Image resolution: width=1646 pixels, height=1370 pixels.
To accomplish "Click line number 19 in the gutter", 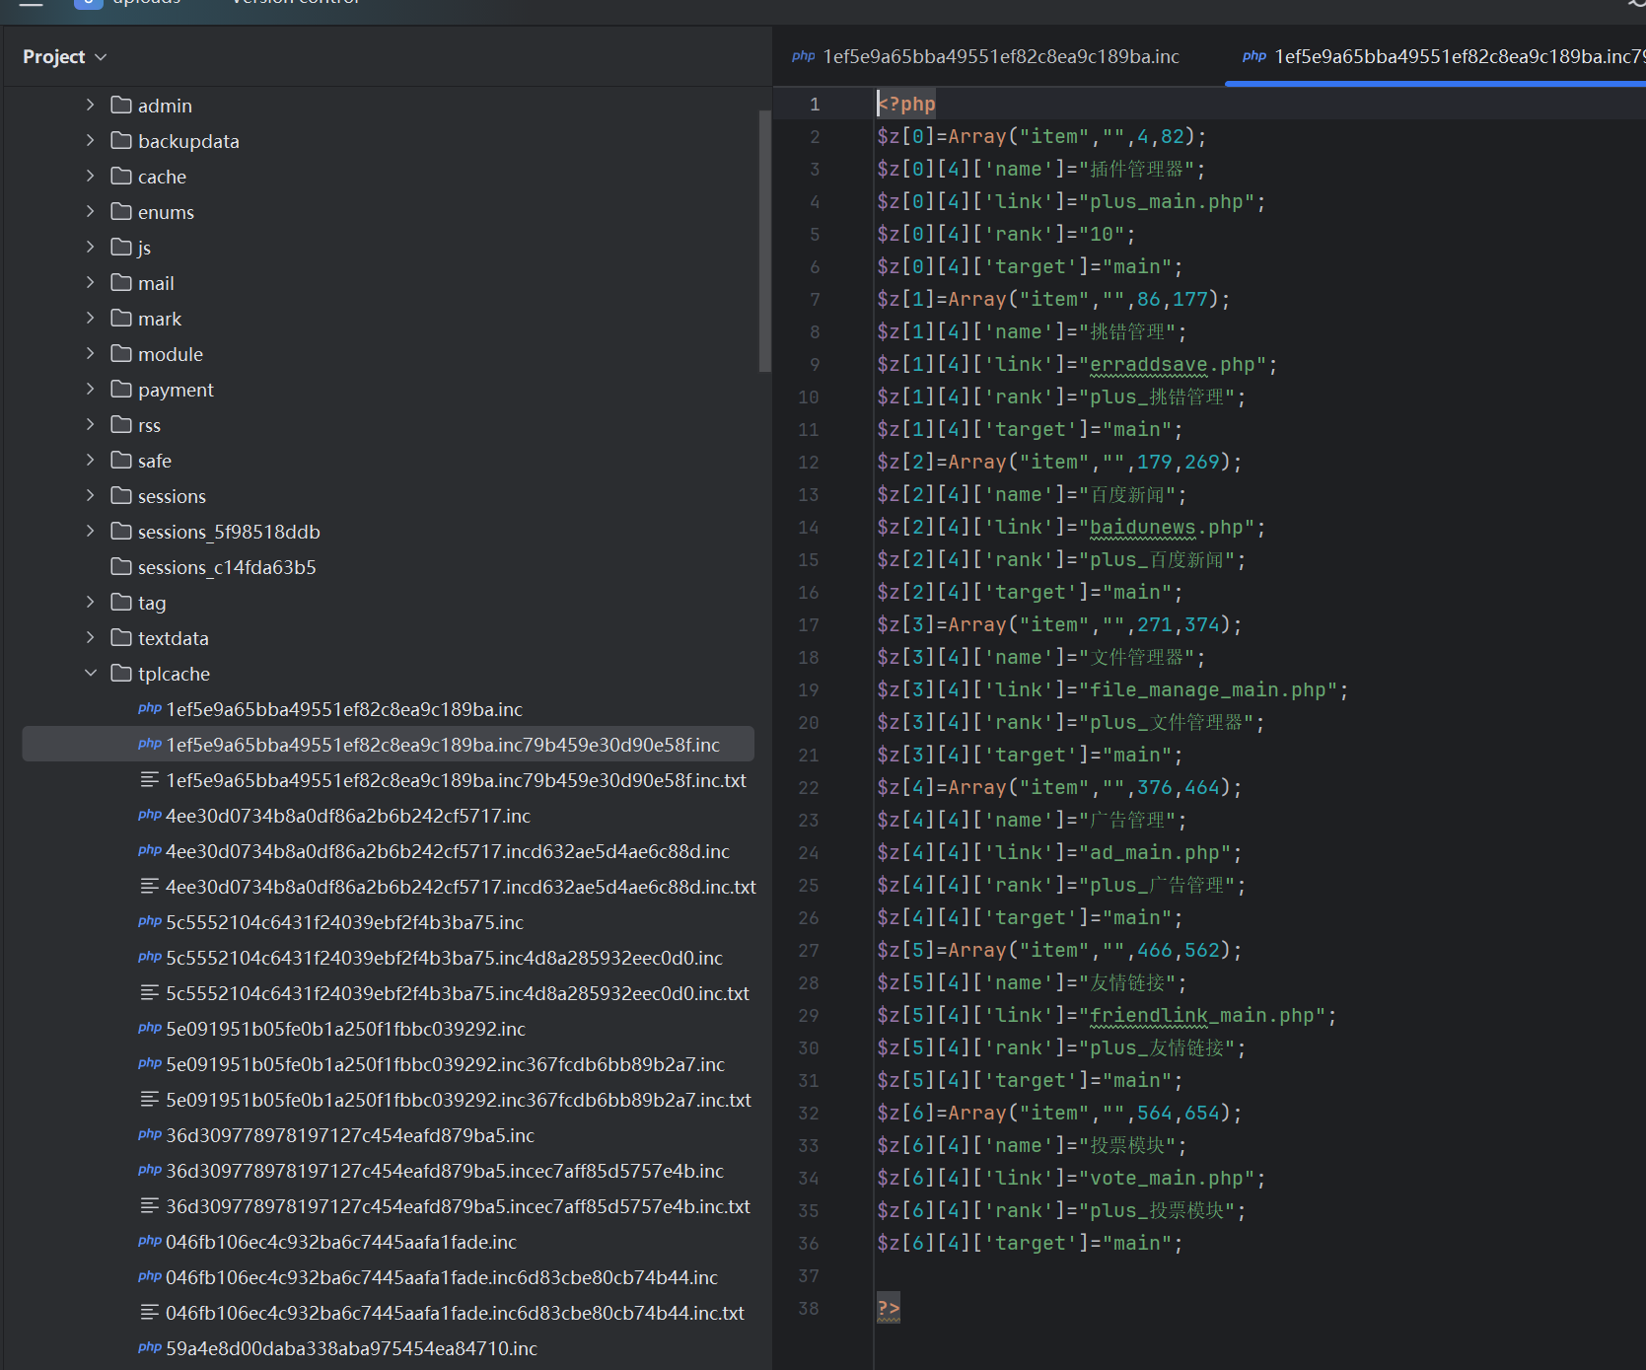I will 809,689.
